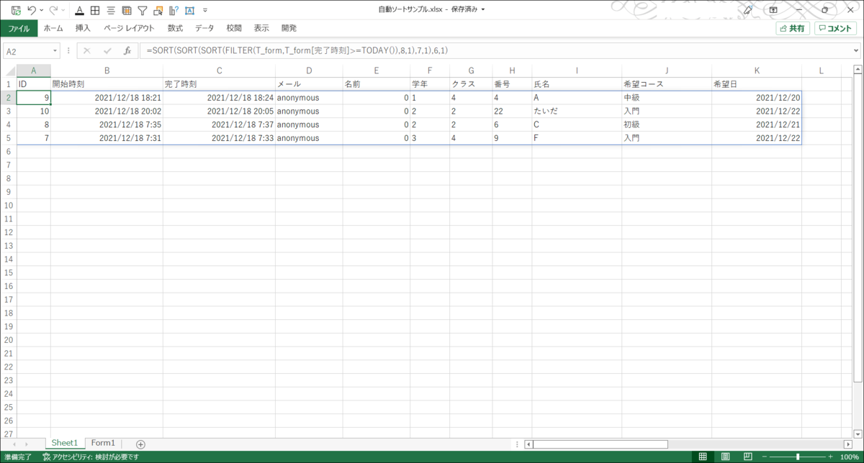
Task: Click the zoom out minus button
Action: pyautogui.click(x=763, y=457)
